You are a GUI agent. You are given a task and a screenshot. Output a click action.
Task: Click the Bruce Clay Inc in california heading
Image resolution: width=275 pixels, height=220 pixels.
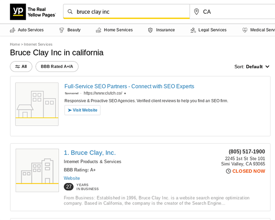point(57,53)
